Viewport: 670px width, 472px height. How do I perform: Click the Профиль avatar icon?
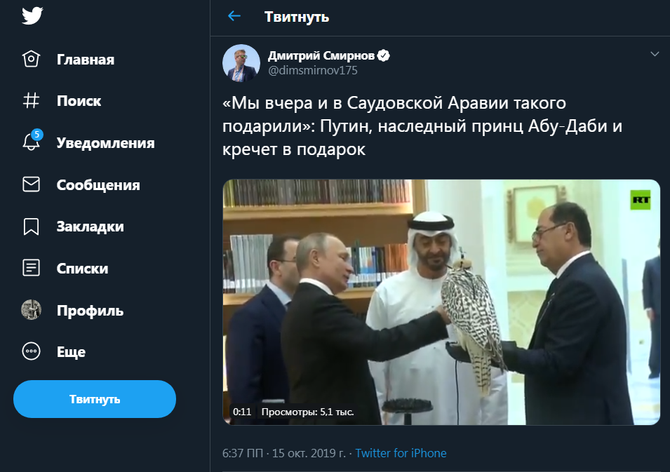31,310
